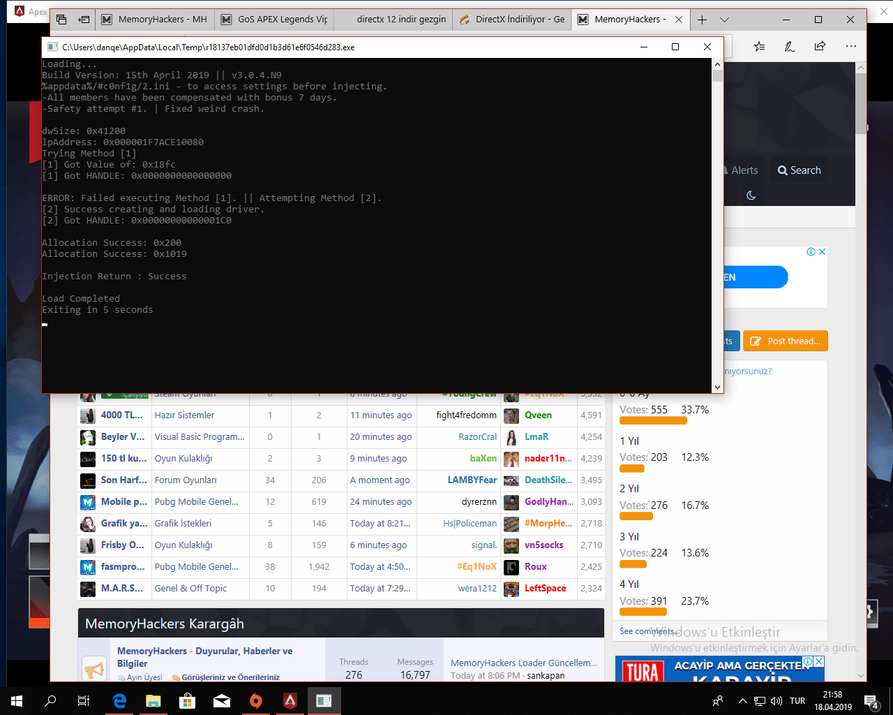Click the 2 Yıl poll result bar
This screenshot has height=715, width=893.
[x=636, y=516]
